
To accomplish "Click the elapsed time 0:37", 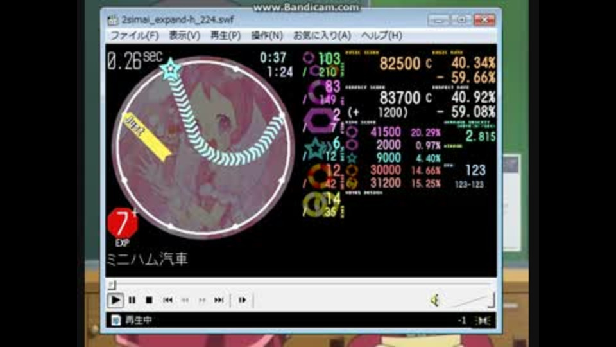I will pyautogui.click(x=273, y=58).
